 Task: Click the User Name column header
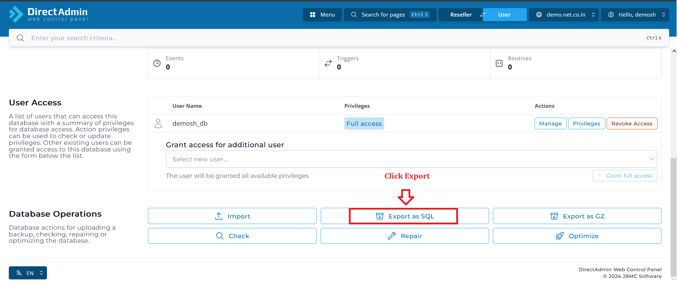point(187,106)
